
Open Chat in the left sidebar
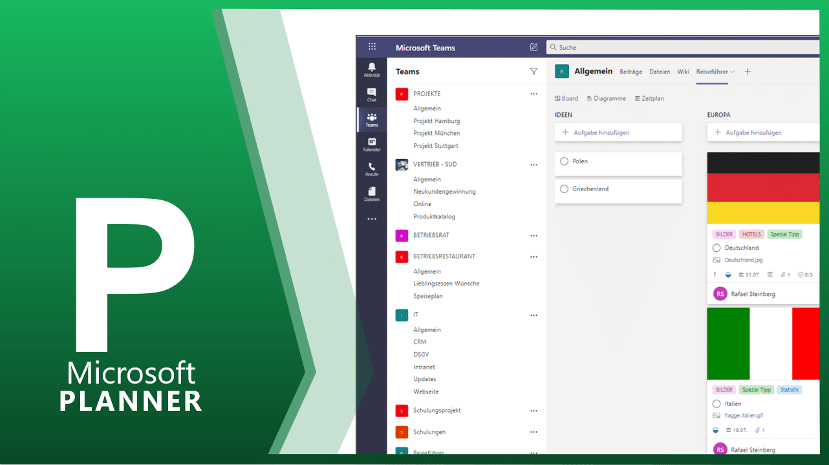[371, 94]
